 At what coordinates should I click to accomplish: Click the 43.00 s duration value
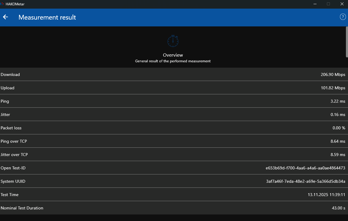coord(338,208)
